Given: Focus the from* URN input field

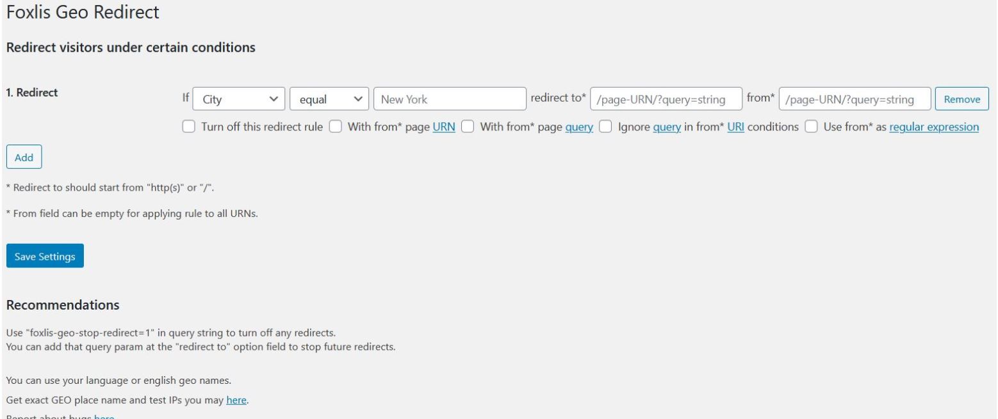Looking at the screenshot, I should 855,99.
